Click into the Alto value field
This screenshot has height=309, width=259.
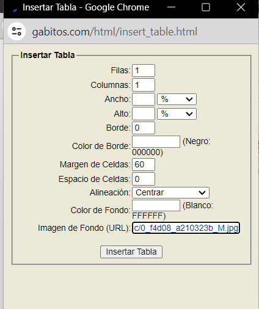tap(144, 114)
